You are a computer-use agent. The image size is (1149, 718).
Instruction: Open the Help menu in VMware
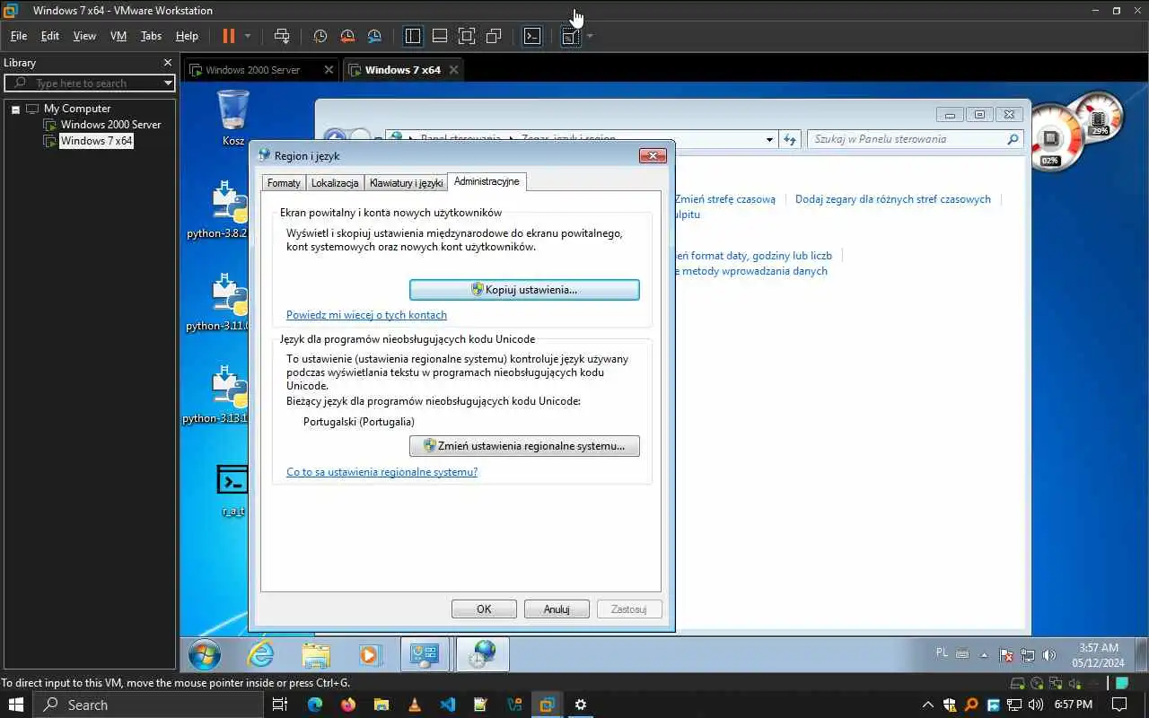point(187,36)
